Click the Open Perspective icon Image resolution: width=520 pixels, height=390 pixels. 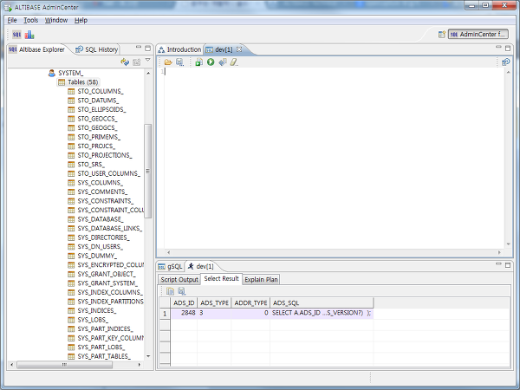[x=441, y=34]
